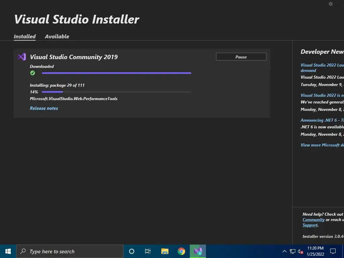Toggle the theme sun icon at top right

(x=331, y=4)
